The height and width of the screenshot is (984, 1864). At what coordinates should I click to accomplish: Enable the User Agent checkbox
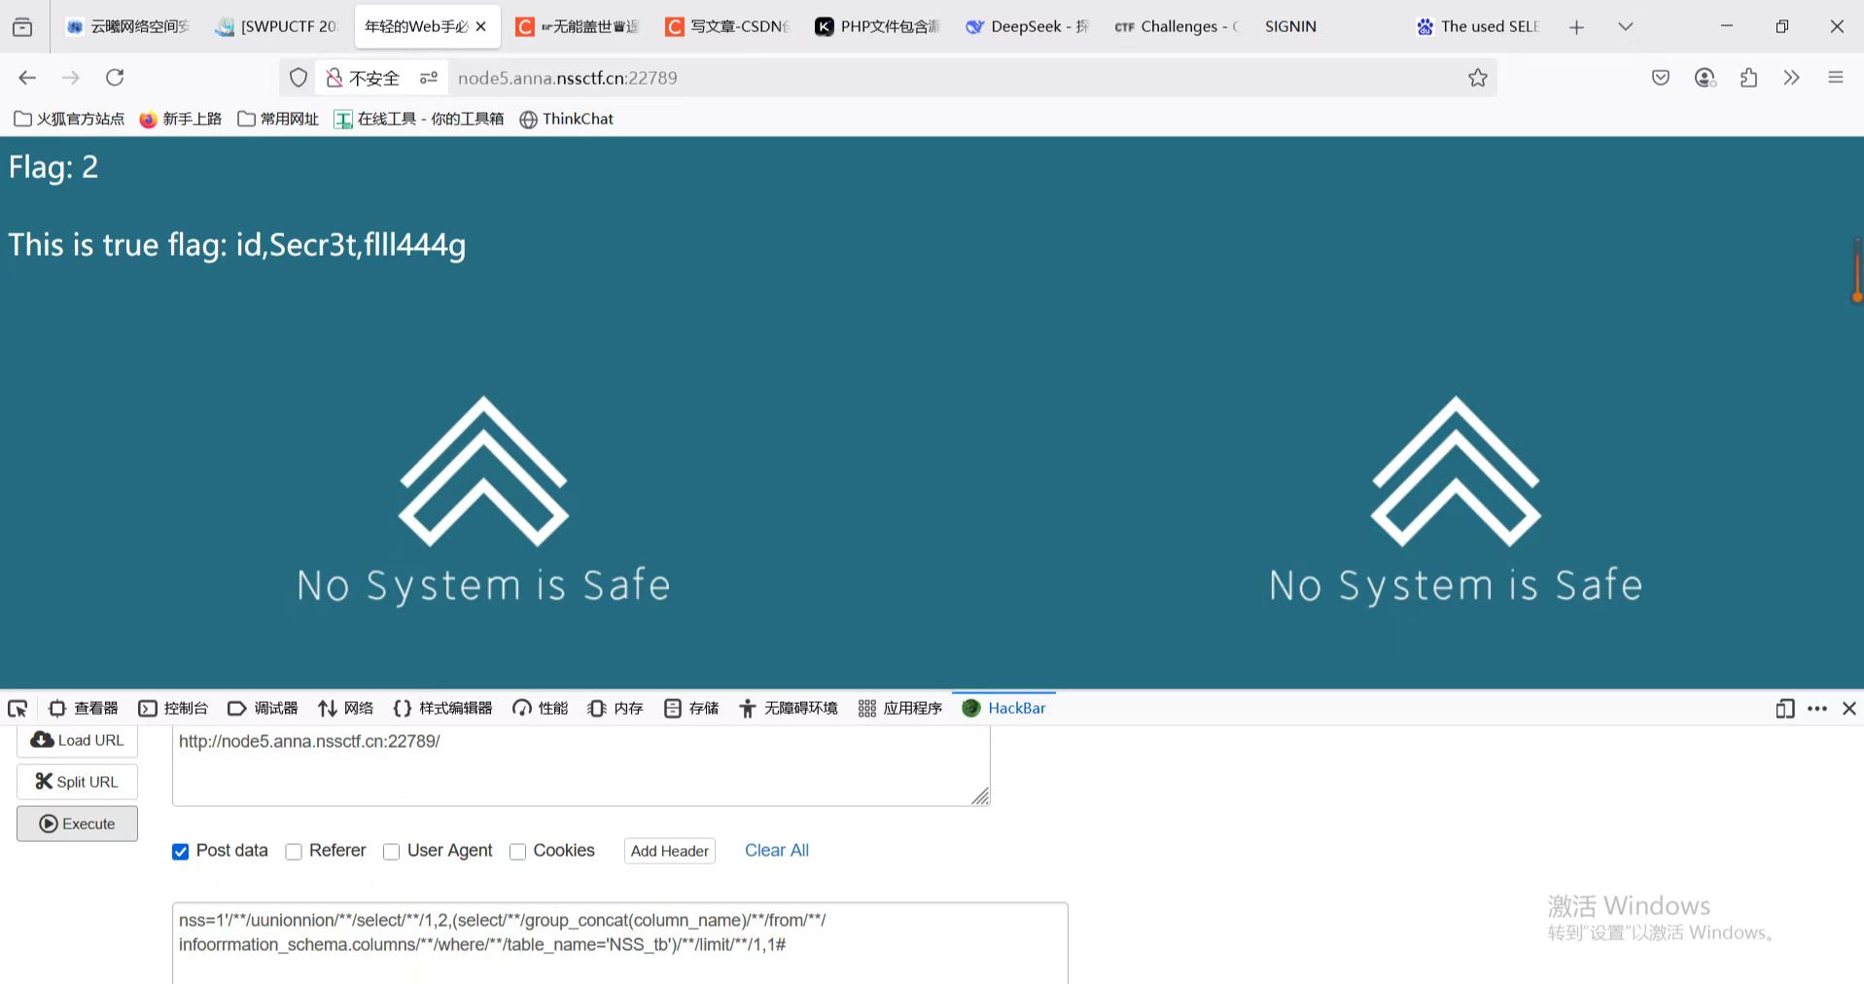tap(391, 852)
